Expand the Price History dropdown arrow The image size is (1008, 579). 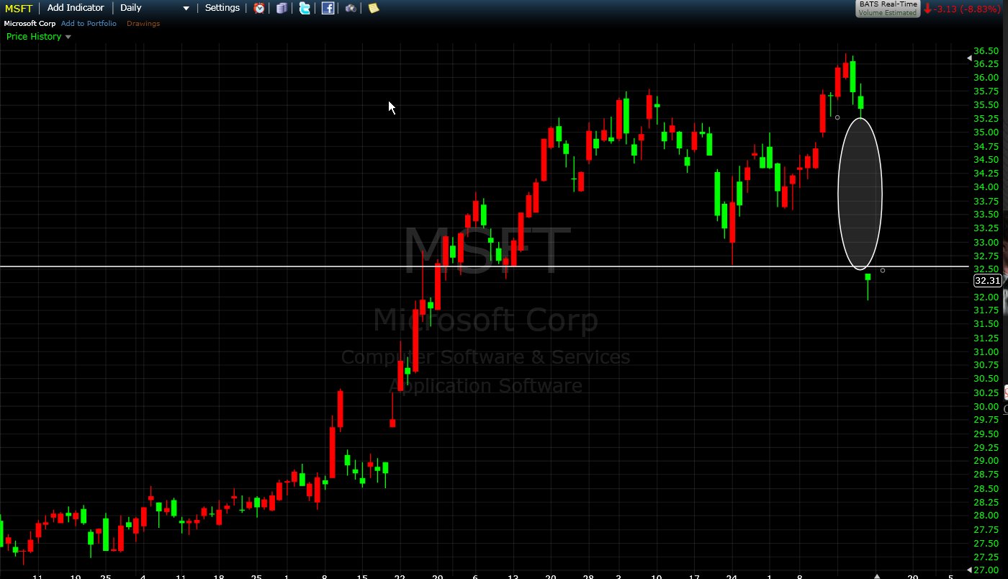68,37
